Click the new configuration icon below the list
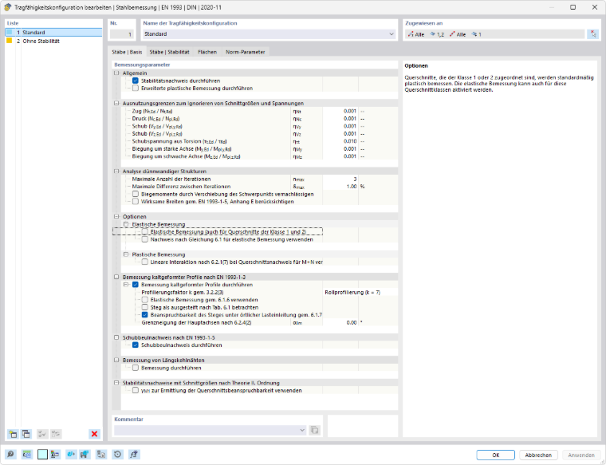This screenshot has height=465, width=606. tap(13, 434)
